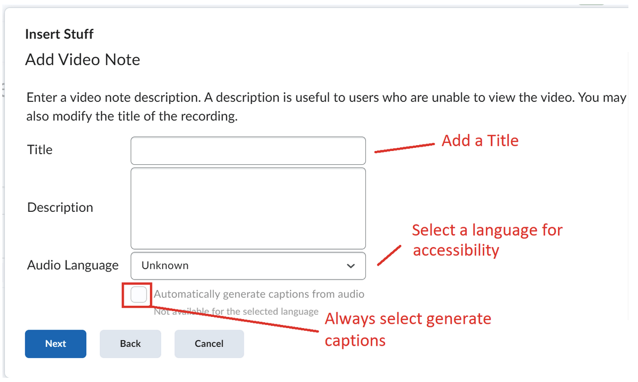Image resolution: width=638 pixels, height=382 pixels.
Task: Click the chevron arrow in Audio Language
Action: tap(350, 266)
